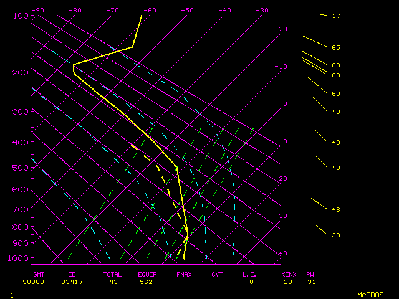Click the wind speed value 69
The height and width of the screenshot is (299, 399).
(x=336, y=75)
